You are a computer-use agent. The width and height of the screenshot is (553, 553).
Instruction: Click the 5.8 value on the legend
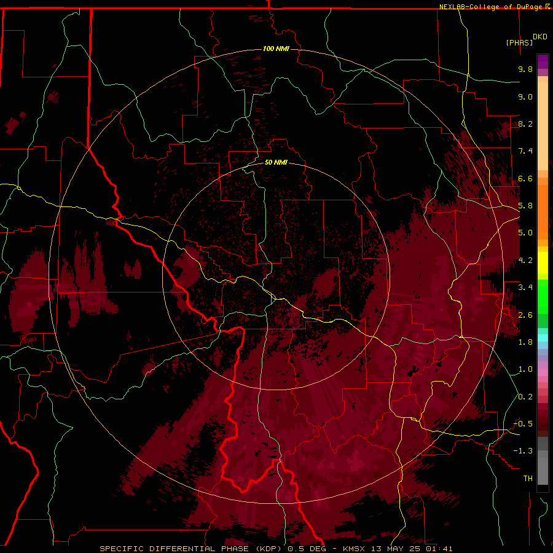pos(525,206)
